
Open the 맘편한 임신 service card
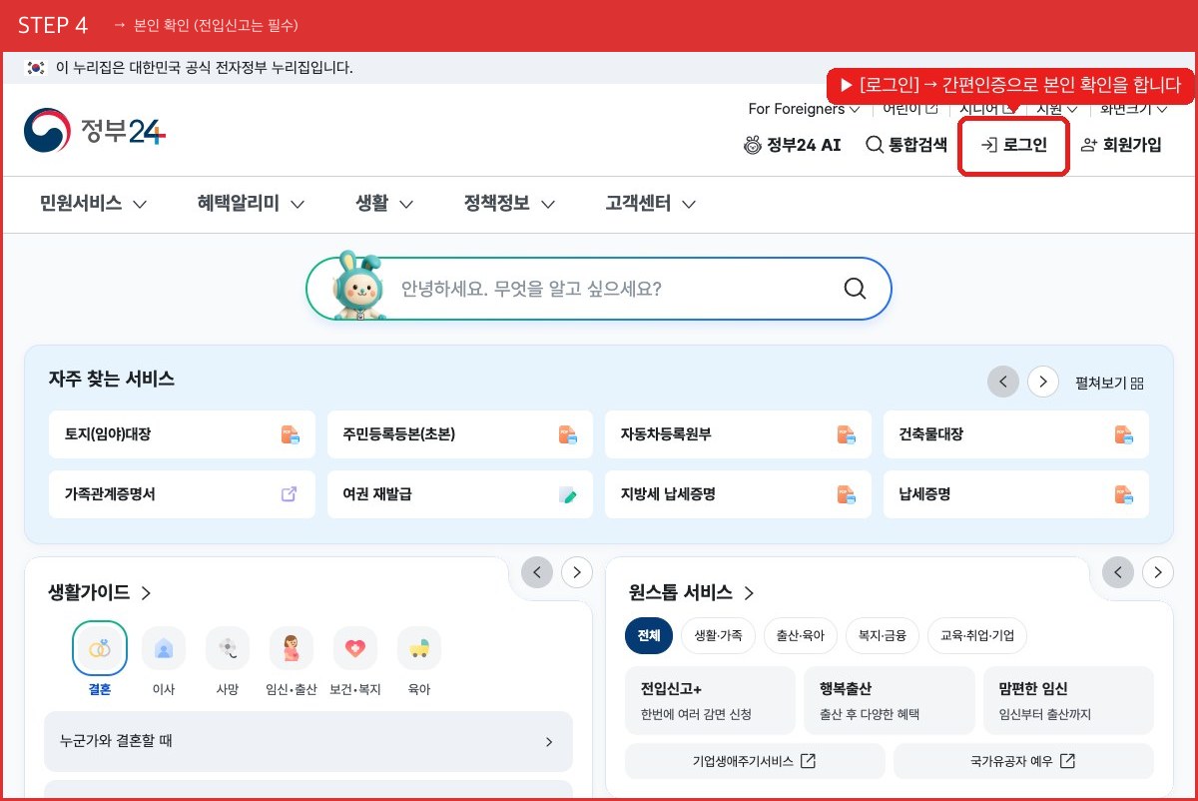[x=1068, y=701]
